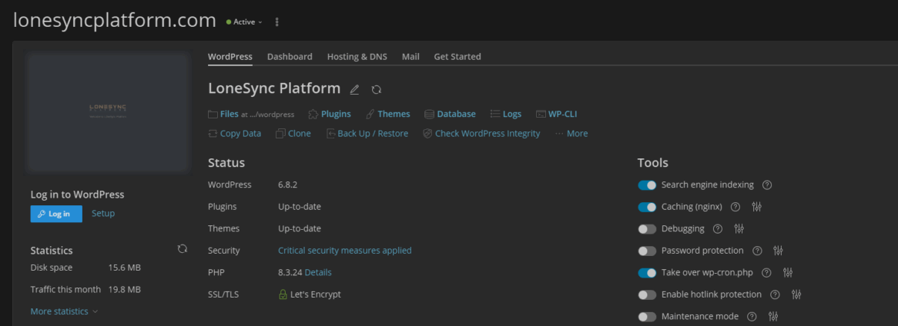Click the lonesyncplatform.com domain heading
Viewport: 898px width, 326px height.
pyautogui.click(x=115, y=21)
